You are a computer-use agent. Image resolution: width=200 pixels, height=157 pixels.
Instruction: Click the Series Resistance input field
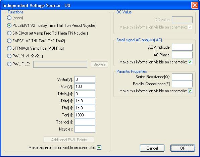(182, 77)
